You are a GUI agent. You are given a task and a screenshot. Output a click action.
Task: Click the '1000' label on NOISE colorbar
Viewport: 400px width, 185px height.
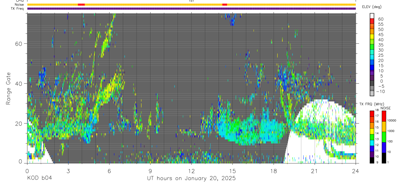point(391,131)
